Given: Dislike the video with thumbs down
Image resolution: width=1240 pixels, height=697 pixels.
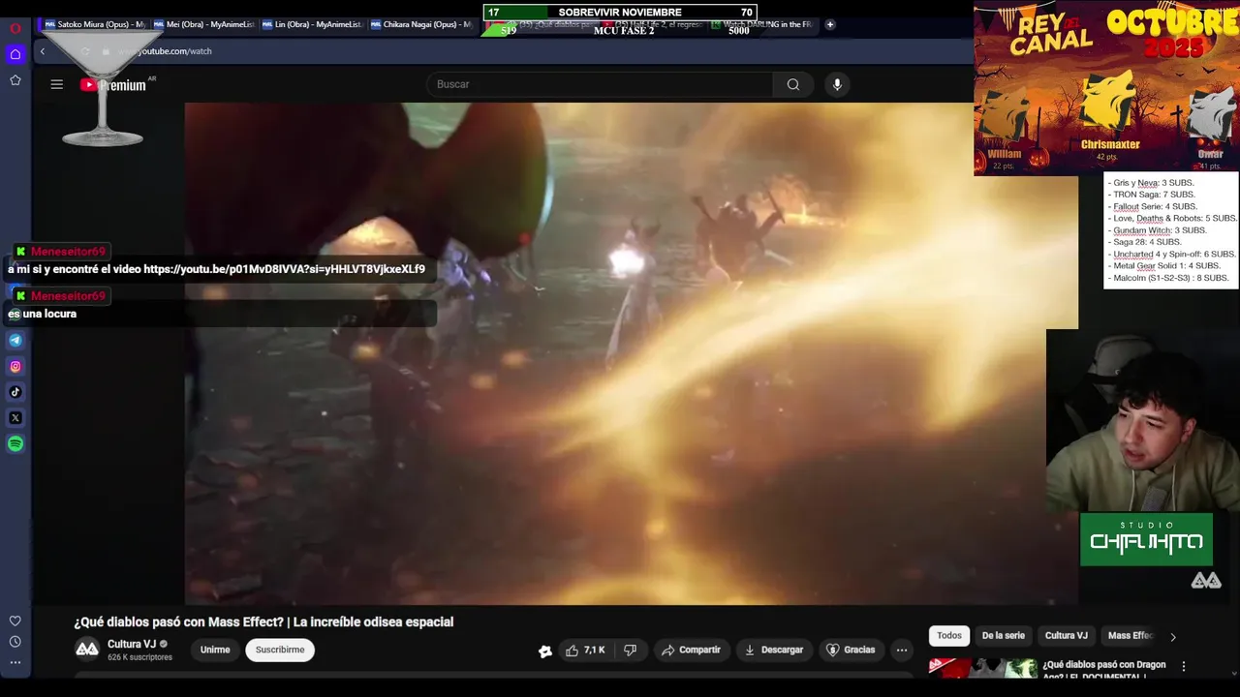Looking at the screenshot, I should click(x=630, y=651).
